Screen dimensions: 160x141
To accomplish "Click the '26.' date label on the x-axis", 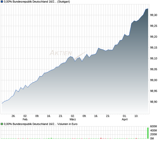I will click(13, 116).
